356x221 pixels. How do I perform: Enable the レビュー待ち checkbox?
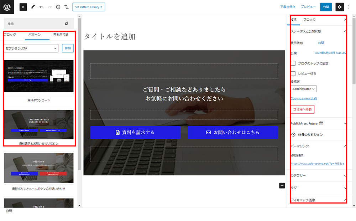coord(293,73)
